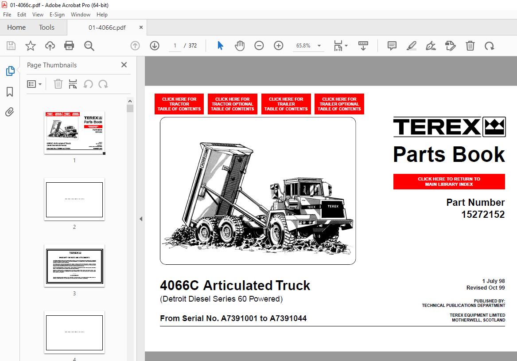
Task: Click the Save file icon
Action: coord(11,46)
